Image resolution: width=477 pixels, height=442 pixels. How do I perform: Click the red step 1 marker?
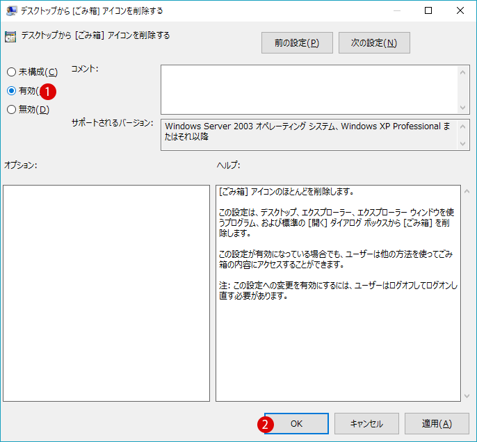[48, 90]
